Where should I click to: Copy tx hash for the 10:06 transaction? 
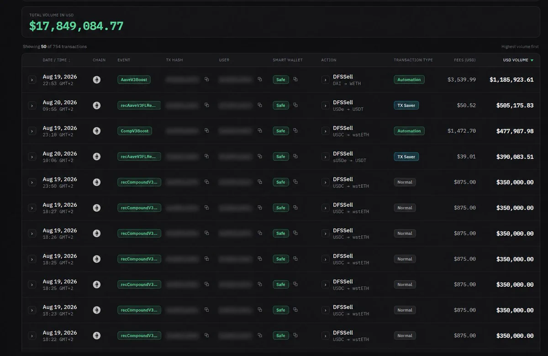click(x=206, y=156)
